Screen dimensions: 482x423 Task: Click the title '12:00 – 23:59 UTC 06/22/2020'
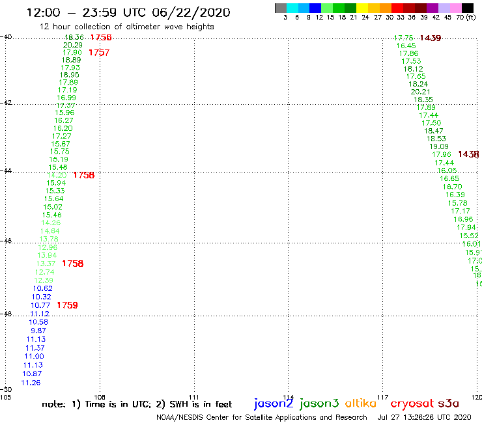[128, 12]
